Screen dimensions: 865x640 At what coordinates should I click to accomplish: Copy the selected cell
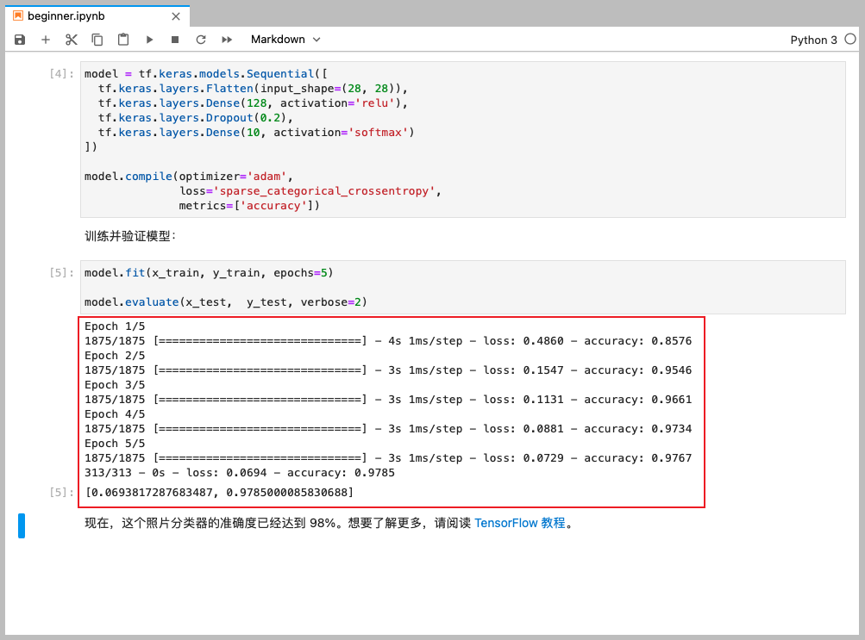tap(96, 39)
